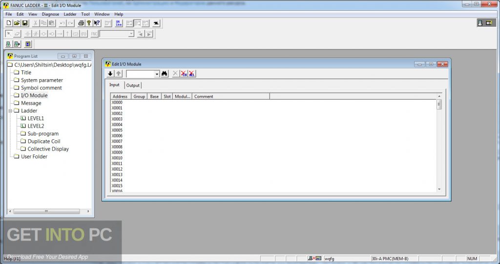Create a new program with the blank-page icon
Image resolution: width=500 pixels, height=264 pixels.
pyautogui.click(x=9, y=23)
